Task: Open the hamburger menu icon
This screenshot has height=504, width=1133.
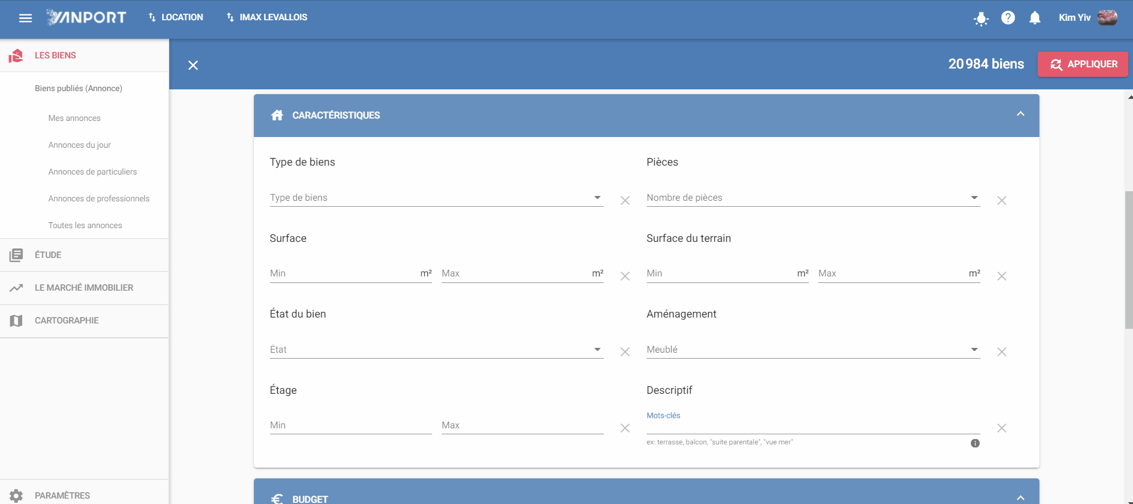Action: tap(25, 18)
